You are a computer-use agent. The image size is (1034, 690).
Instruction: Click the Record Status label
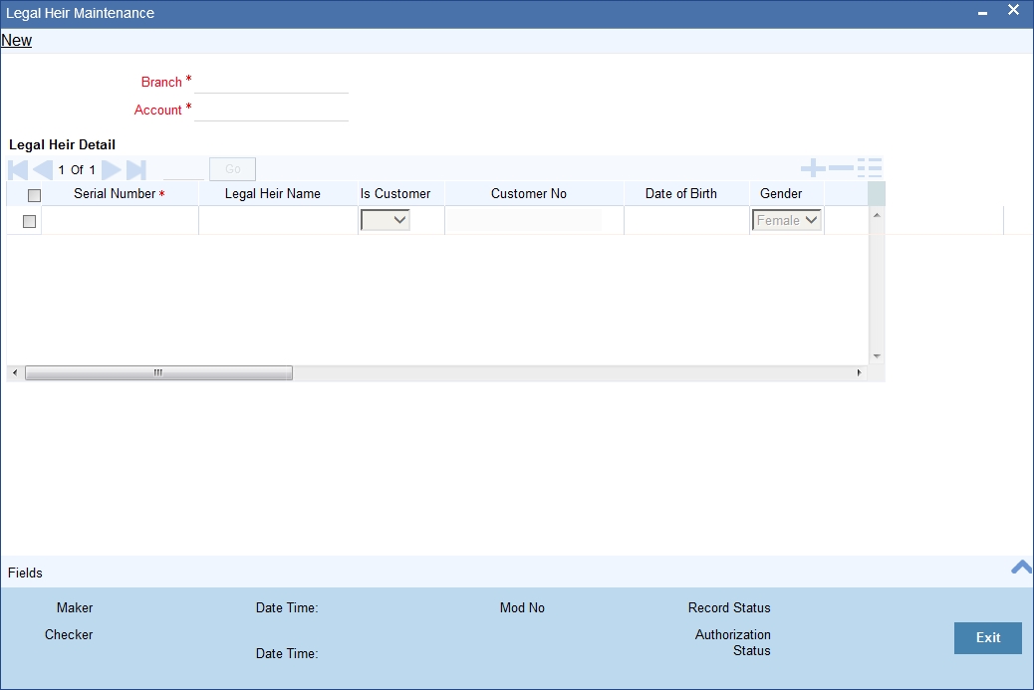pos(729,607)
